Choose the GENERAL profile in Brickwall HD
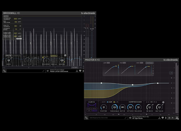 point(54,56)
